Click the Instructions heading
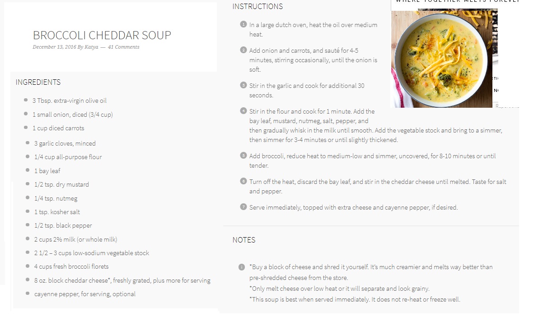This screenshot has height=316, width=543. pos(257,6)
